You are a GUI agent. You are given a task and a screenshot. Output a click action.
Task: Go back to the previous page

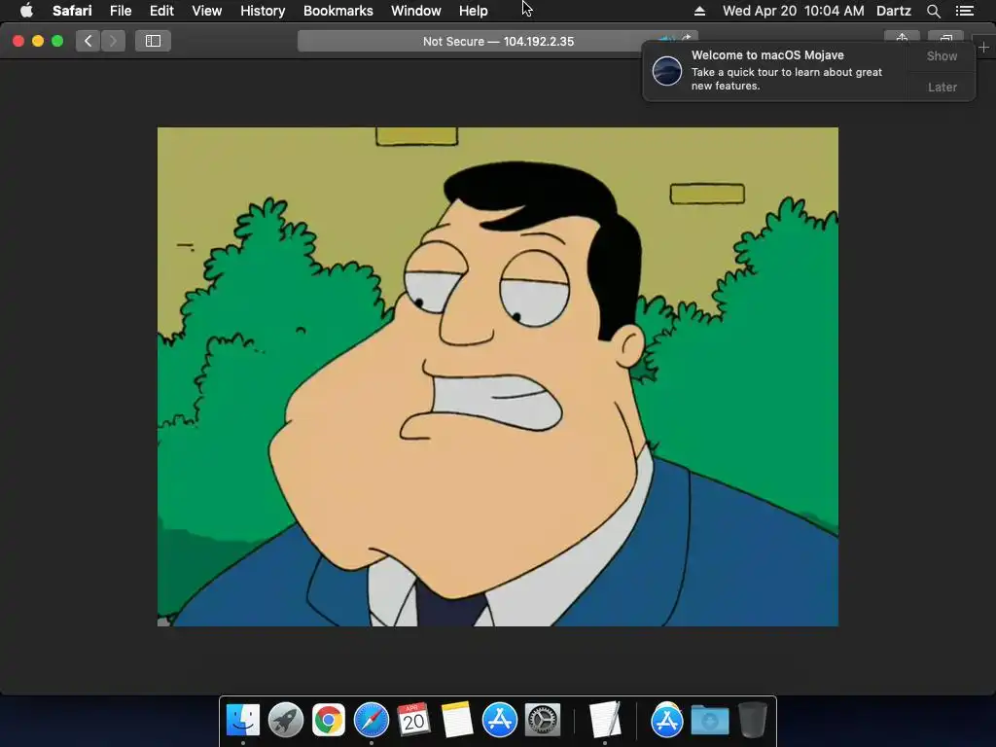coord(89,41)
